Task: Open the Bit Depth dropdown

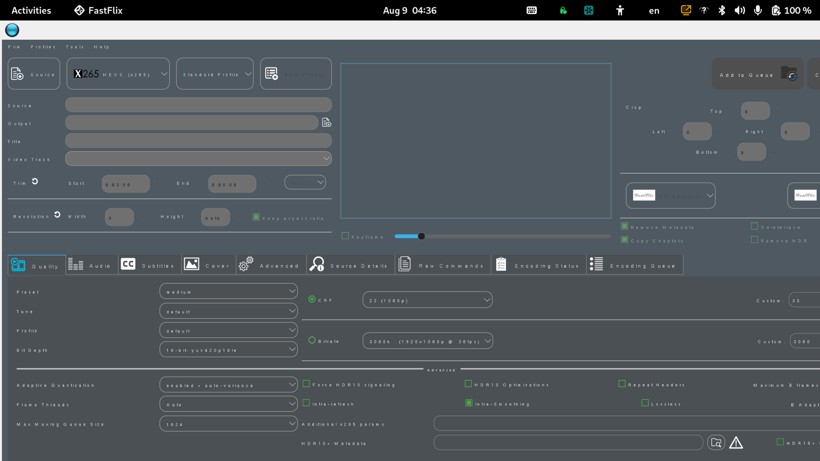Action: click(228, 349)
